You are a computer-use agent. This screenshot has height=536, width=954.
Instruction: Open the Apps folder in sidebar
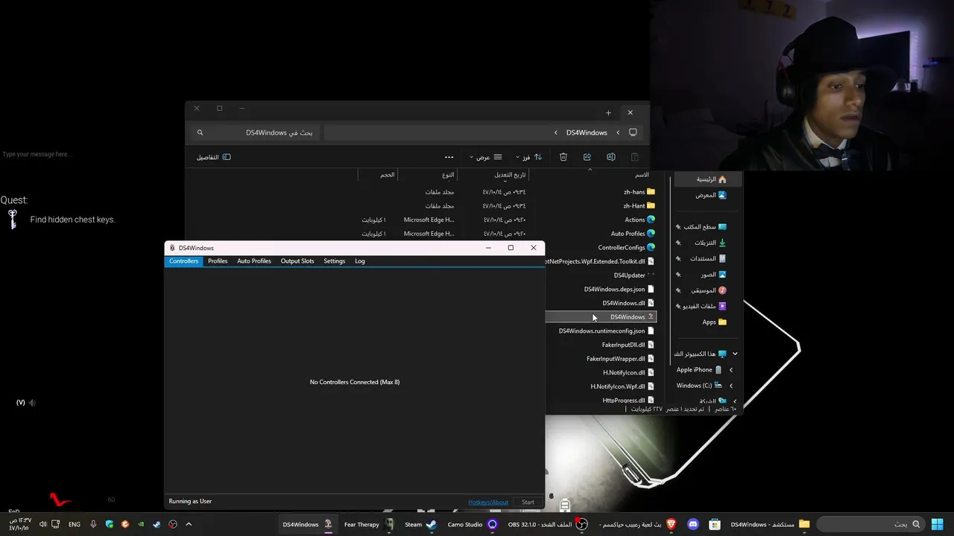point(714,322)
